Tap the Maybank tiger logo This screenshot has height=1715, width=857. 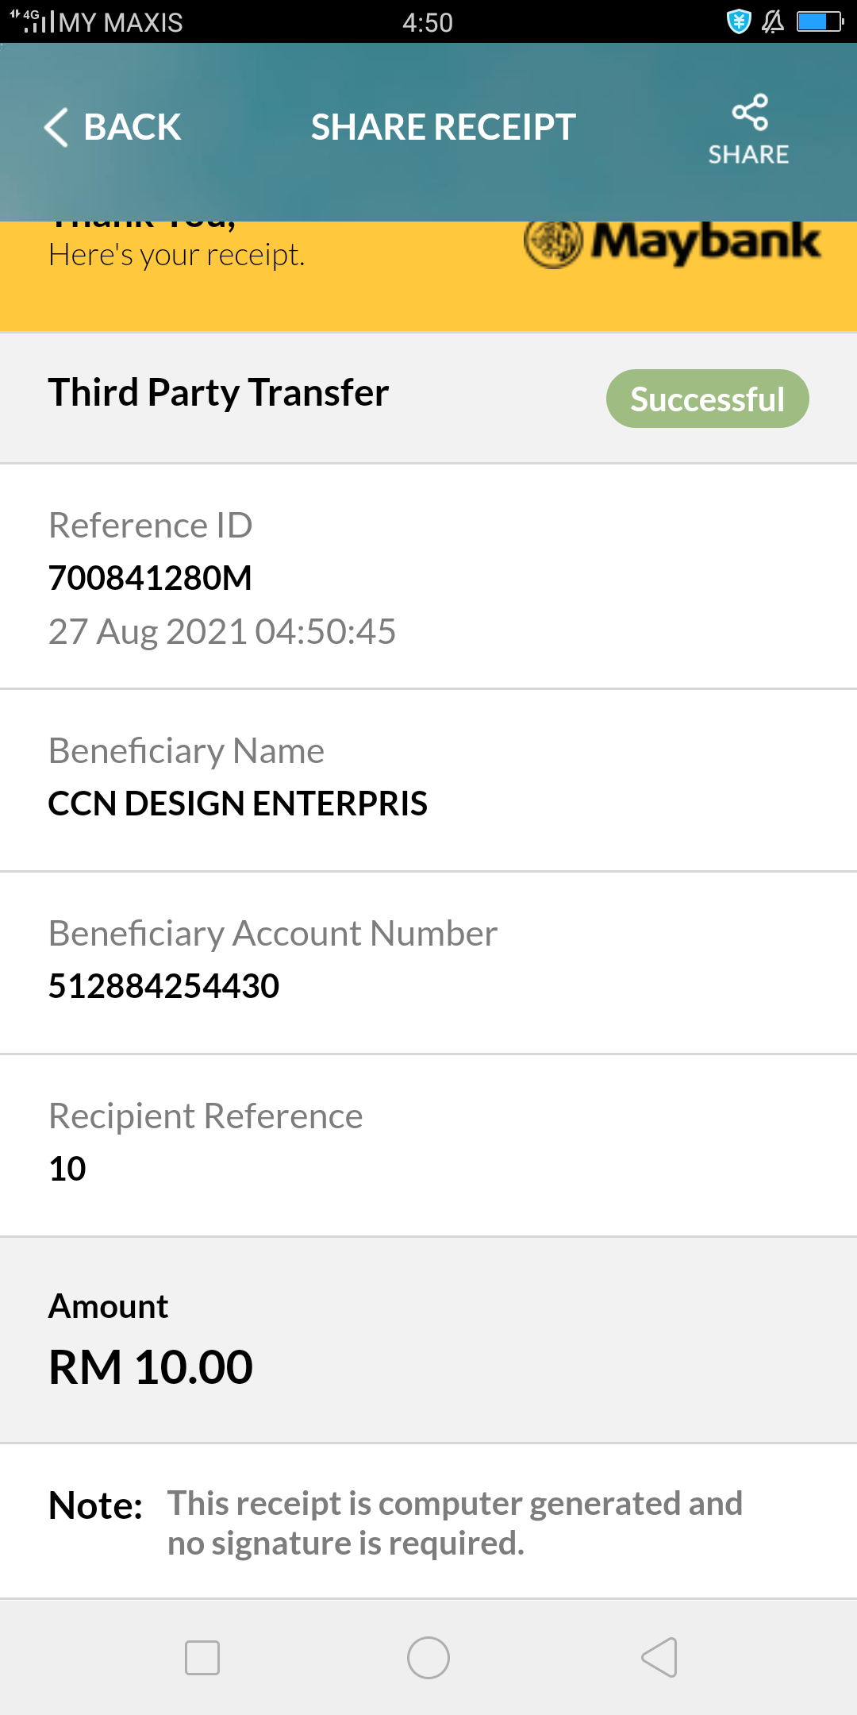pos(554,242)
